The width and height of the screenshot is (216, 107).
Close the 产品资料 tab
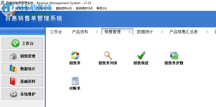(x=97, y=32)
